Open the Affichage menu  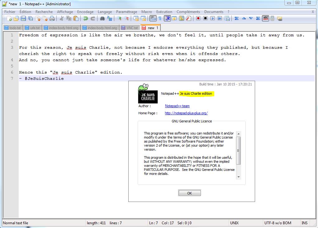[65, 12]
